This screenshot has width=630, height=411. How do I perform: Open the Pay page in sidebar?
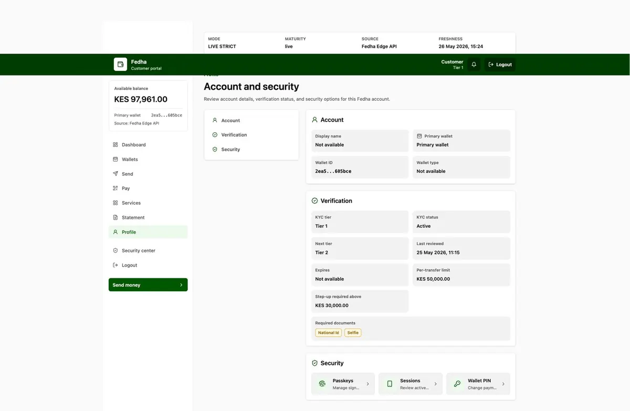coord(148,188)
